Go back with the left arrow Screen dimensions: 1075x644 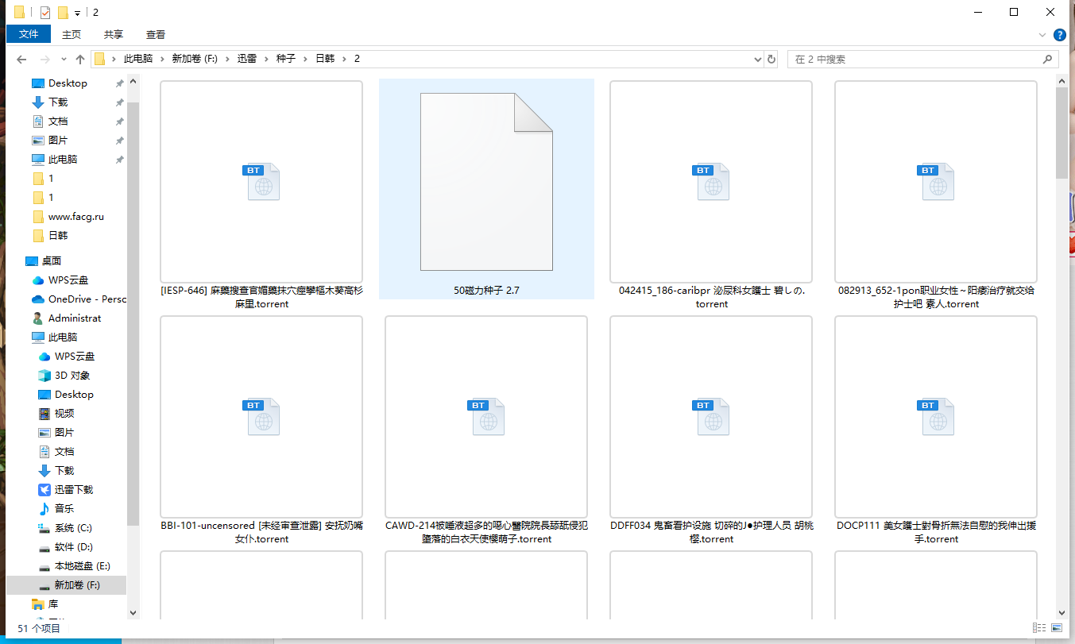pos(21,60)
